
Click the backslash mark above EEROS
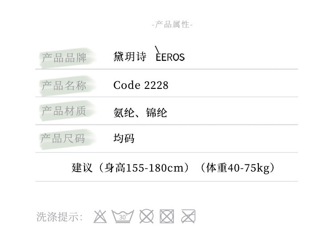tap(157, 48)
